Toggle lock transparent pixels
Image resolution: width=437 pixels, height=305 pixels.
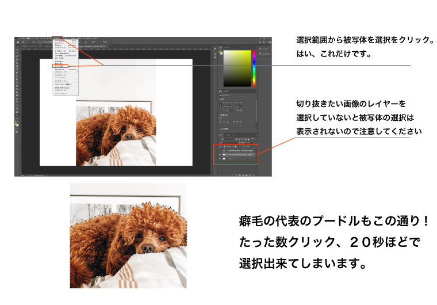pos(224,147)
